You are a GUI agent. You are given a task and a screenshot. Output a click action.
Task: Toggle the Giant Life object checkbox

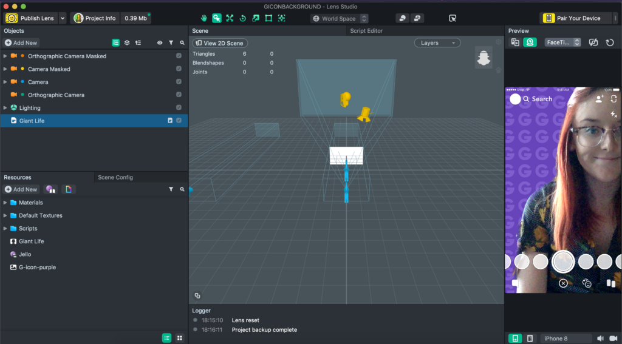(179, 121)
